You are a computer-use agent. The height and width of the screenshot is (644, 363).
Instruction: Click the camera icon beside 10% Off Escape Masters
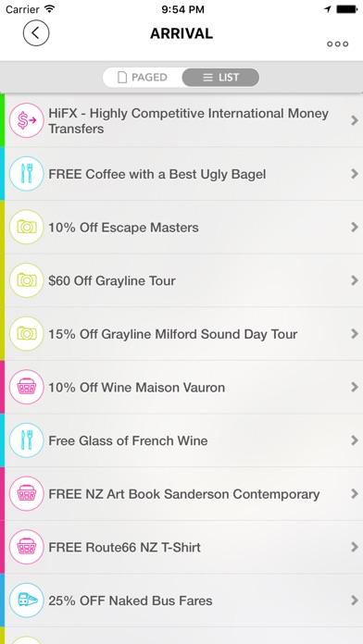click(26, 227)
